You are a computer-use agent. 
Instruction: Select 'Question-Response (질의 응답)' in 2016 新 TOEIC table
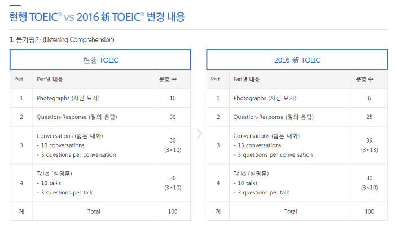click(x=274, y=117)
